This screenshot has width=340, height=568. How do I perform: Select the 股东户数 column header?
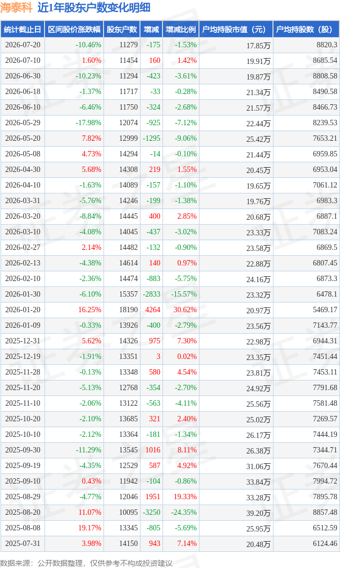[122, 30]
